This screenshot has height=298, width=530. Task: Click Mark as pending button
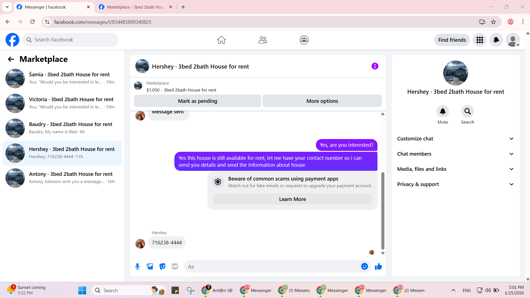click(198, 101)
